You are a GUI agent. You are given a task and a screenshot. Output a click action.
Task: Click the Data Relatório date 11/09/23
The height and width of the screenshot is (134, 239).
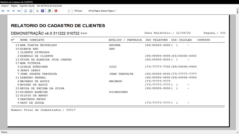[x=183, y=33]
